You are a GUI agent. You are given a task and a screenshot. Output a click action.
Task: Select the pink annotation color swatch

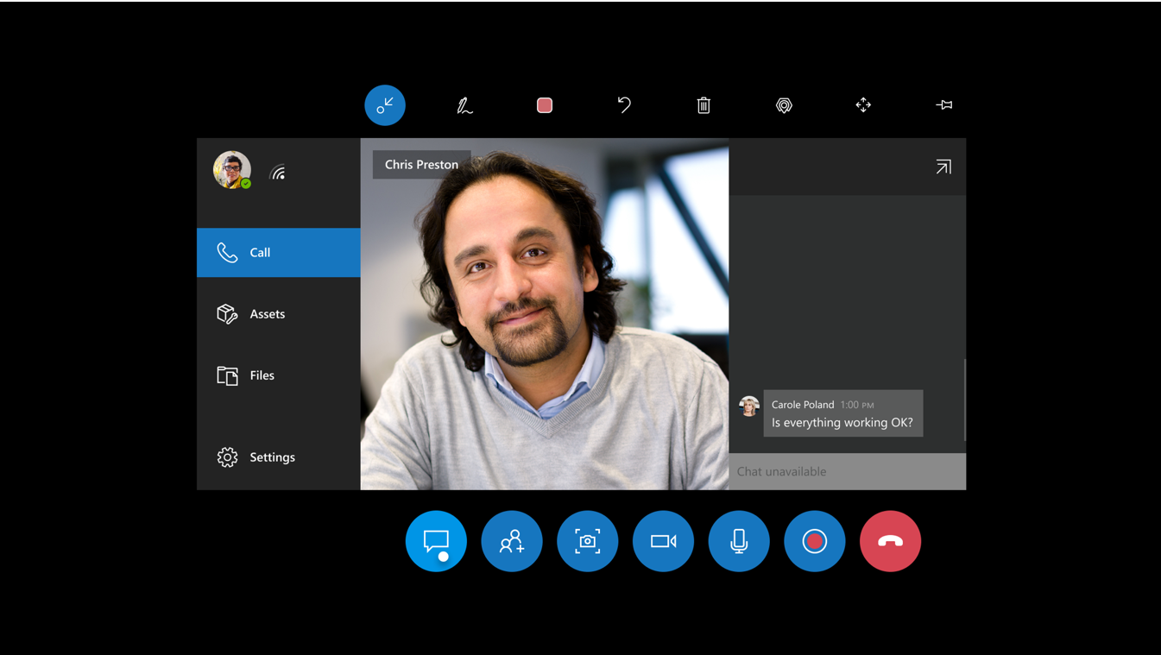tap(544, 104)
